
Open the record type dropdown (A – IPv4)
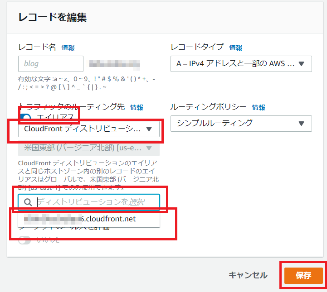(241, 64)
